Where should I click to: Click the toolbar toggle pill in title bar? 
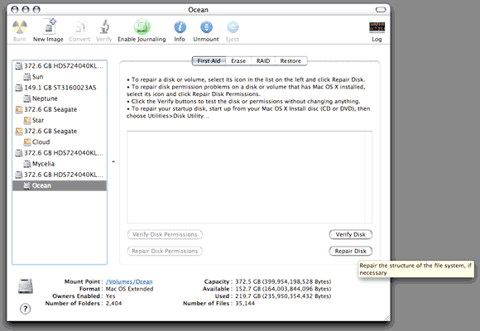pos(381,10)
